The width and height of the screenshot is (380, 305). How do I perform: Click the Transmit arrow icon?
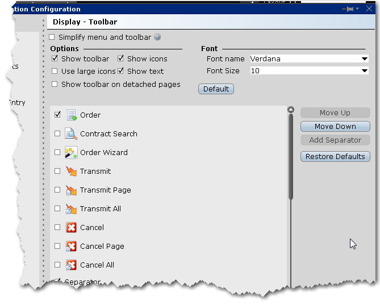(x=72, y=172)
